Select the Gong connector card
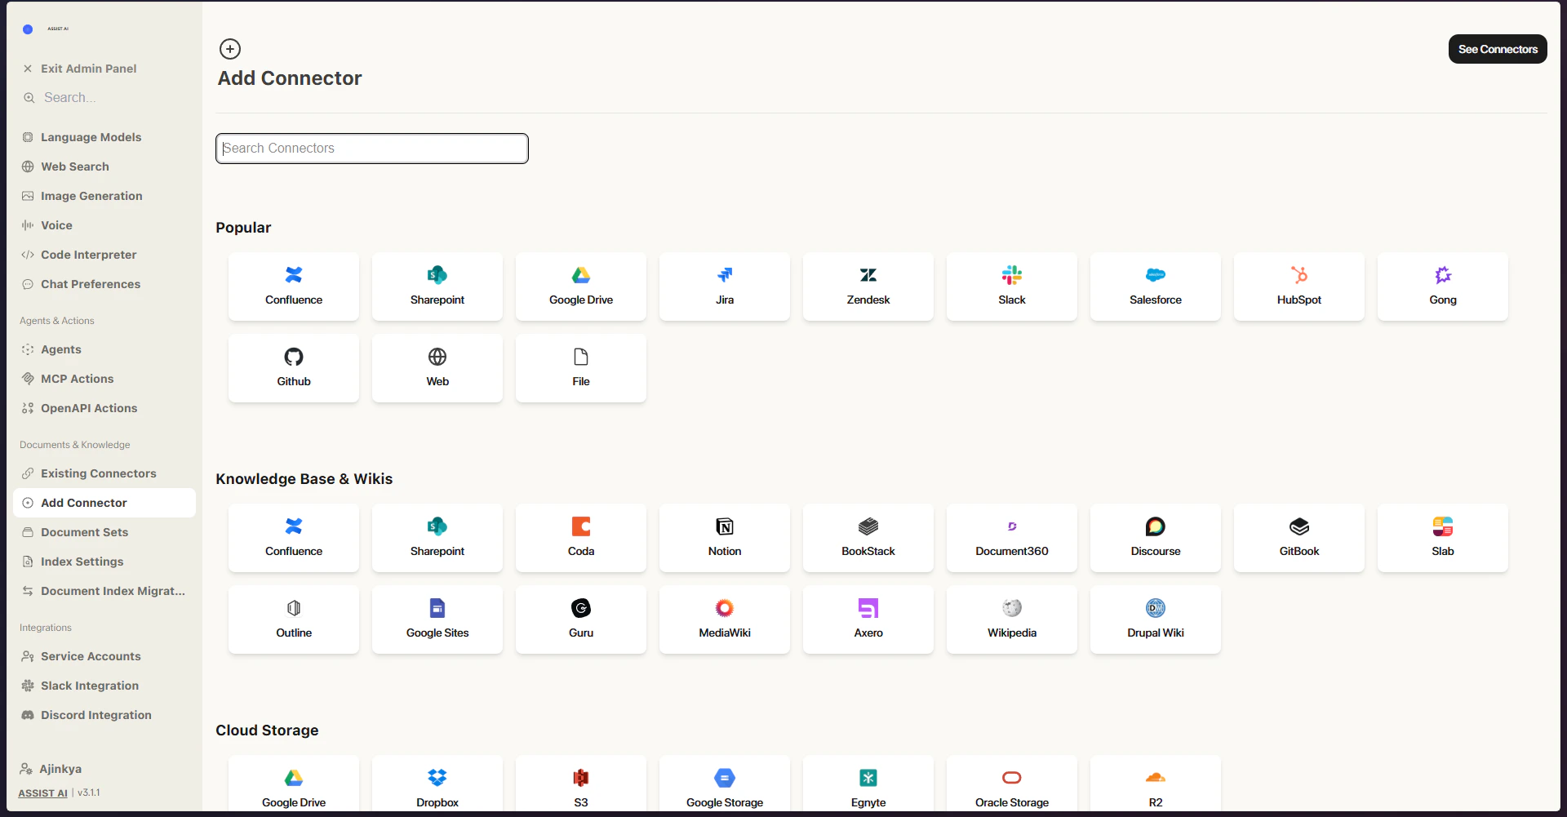1567x817 pixels. [x=1443, y=286]
